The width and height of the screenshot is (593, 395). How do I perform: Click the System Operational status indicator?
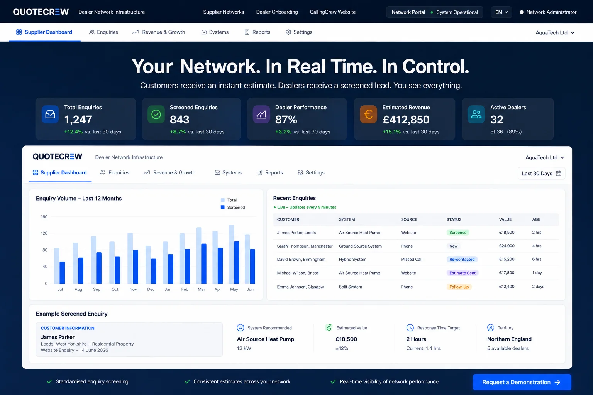pos(454,12)
